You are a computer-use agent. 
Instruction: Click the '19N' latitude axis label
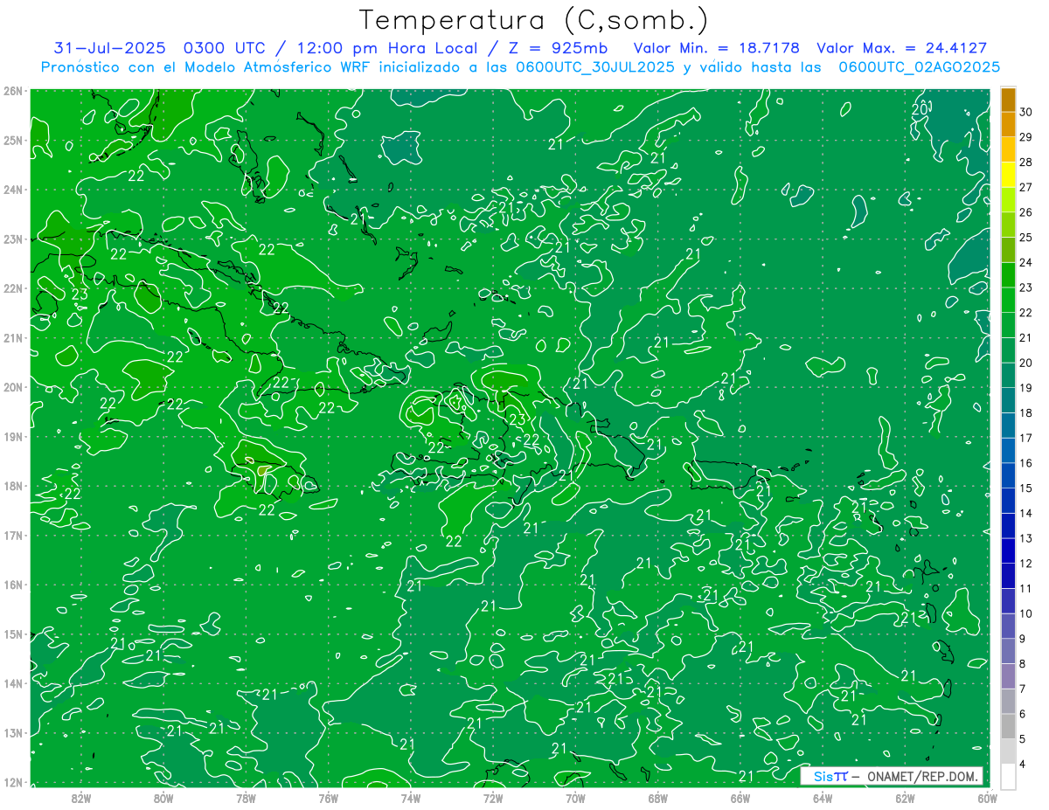pyautogui.click(x=13, y=437)
